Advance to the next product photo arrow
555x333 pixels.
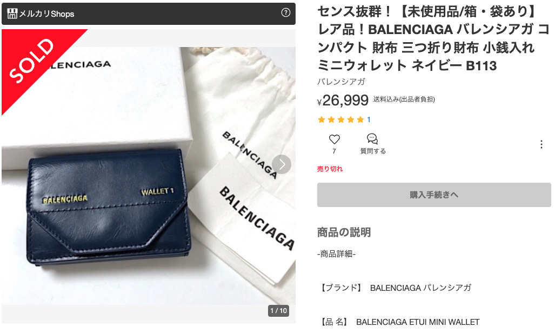tap(282, 164)
